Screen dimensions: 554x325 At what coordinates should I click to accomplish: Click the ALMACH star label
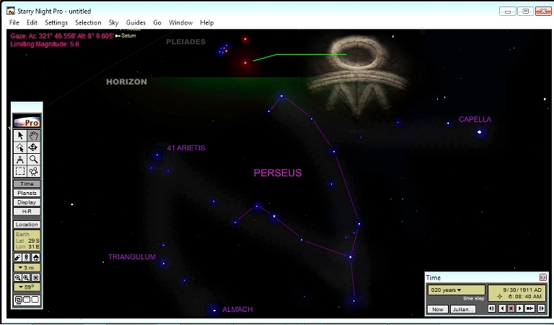[x=237, y=309]
